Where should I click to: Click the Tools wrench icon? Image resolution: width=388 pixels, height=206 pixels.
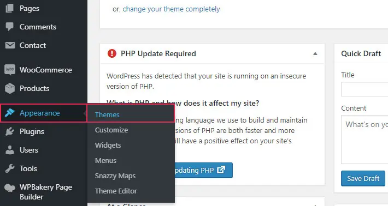(x=10, y=168)
